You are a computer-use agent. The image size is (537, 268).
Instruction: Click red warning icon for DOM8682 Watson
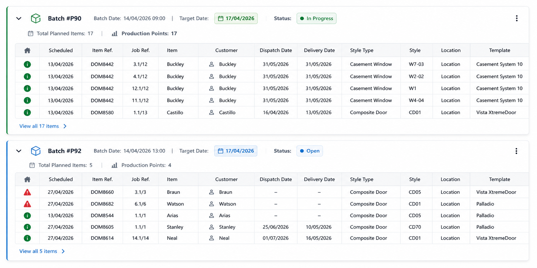27,204
